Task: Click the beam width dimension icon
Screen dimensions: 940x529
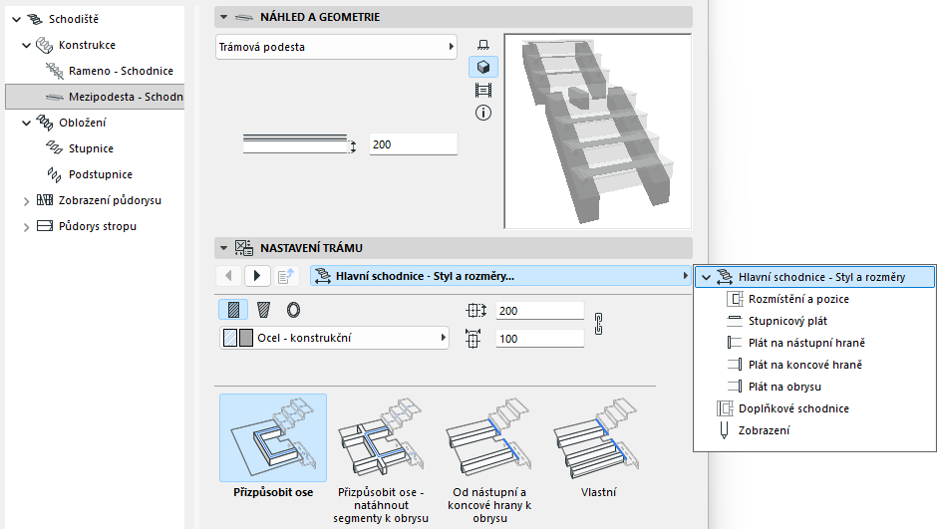Action: (x=476, y=311)
